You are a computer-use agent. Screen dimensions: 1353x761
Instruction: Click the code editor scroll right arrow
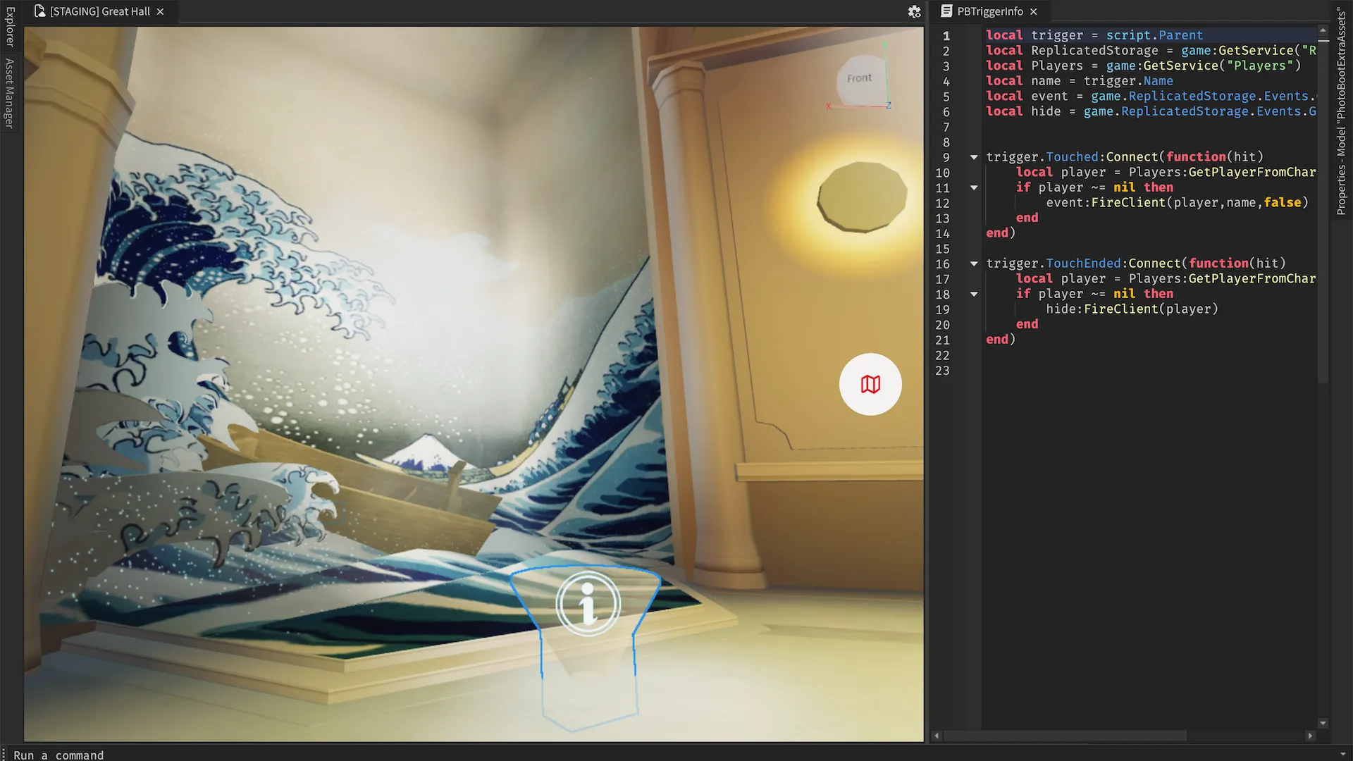1310,736
